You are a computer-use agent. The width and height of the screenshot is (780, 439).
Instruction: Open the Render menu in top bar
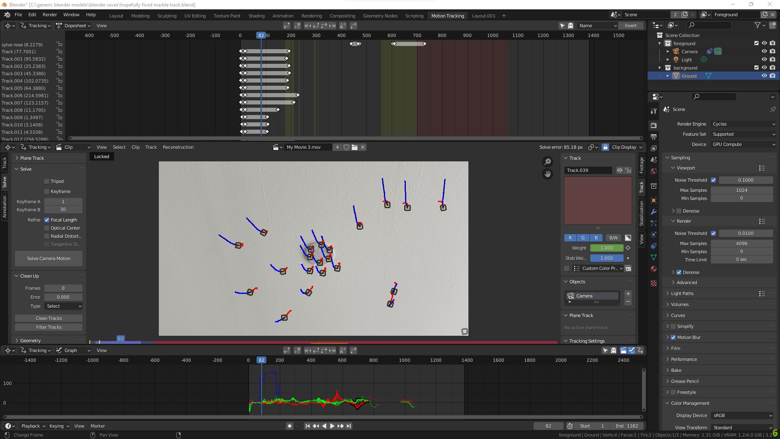point(50,15)
